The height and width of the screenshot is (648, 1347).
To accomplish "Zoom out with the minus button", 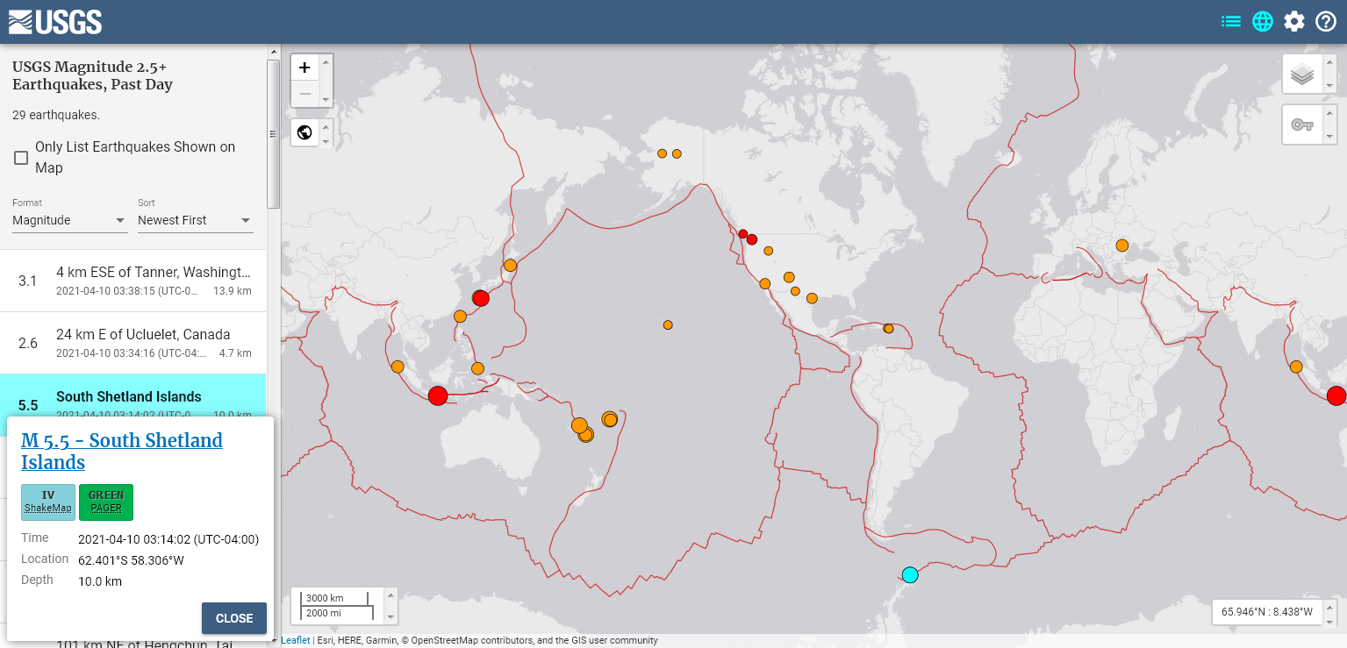I will point(305,94).
